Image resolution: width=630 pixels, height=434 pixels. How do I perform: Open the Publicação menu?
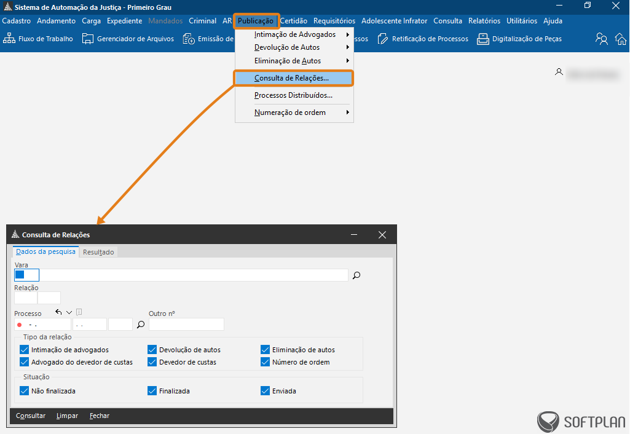click(x=256, y=21)
